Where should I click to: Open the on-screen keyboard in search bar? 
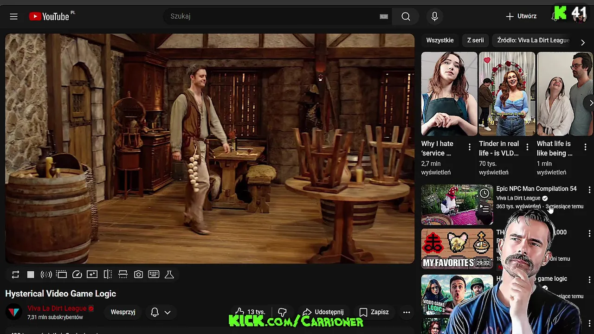384,16
